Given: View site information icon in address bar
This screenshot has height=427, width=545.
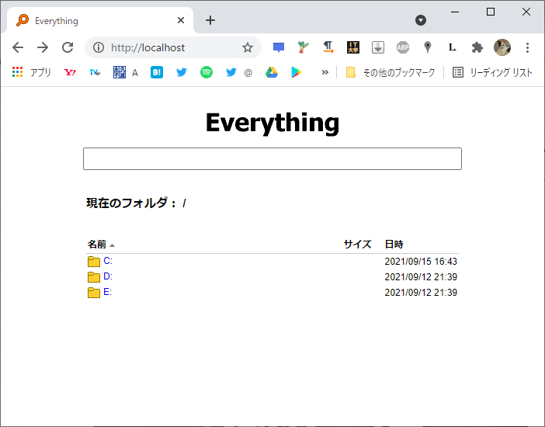Looking at the screenshot, I should tap(99, 47).
